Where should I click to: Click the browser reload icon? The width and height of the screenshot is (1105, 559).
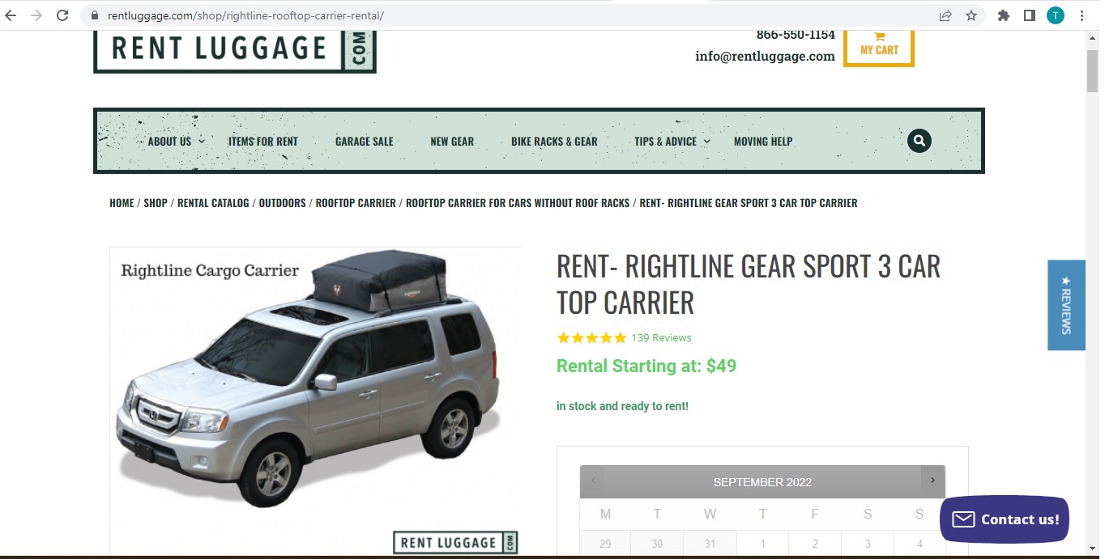coord(62,15)
